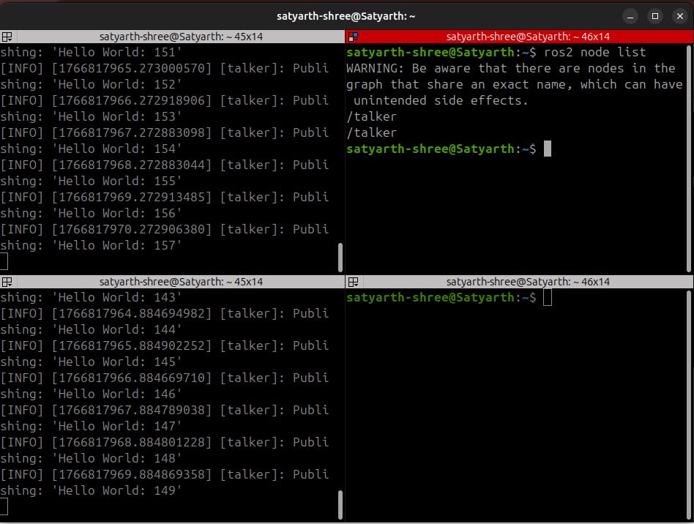The image size is (694, 524).
Task: Open the grouping menu icon of the bottom-right pane
Action: [353, 282]
